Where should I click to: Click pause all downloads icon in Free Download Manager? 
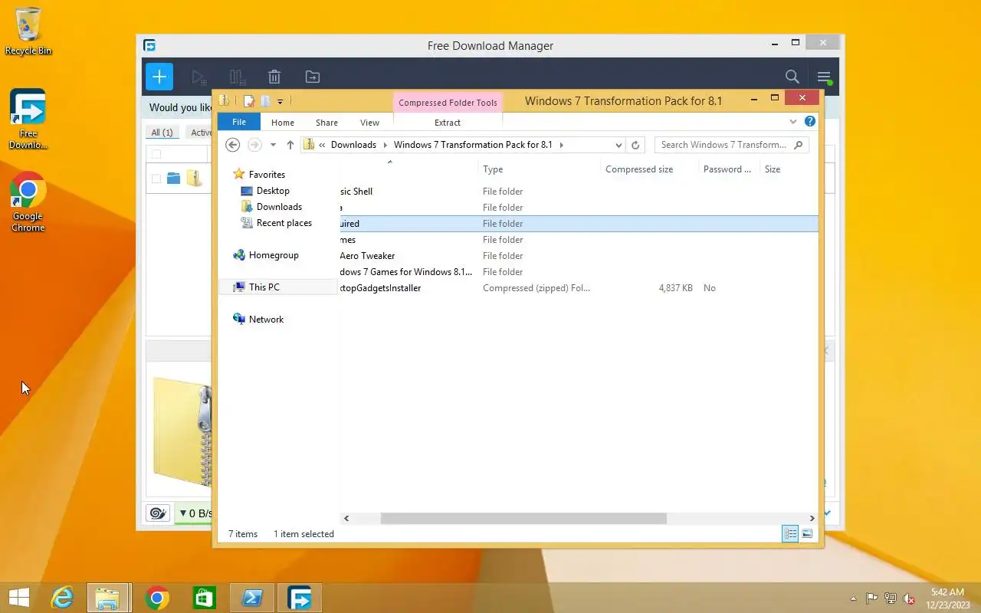(x=237, y=77)
